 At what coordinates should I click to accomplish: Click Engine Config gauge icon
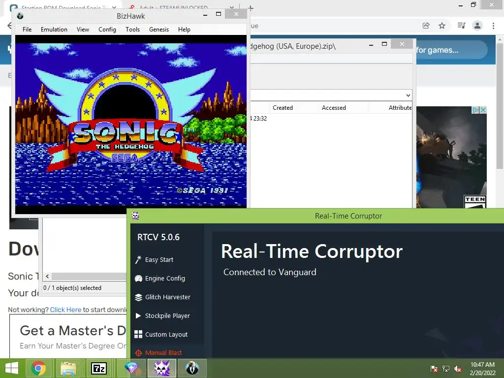(x=138, y=279)
